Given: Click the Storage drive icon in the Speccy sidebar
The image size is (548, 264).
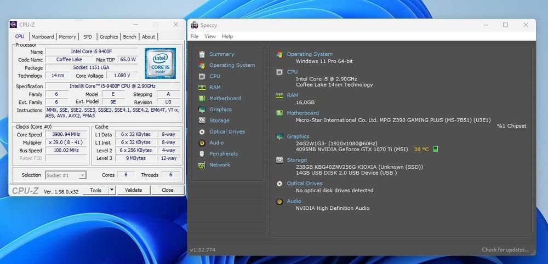Looking at the screenshot, I should coord(202,120).
